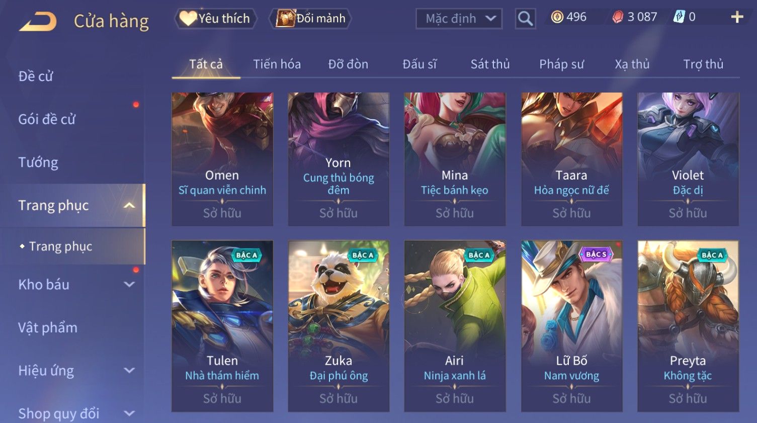Select Violet Đặc dị skin card

(688, 159)
